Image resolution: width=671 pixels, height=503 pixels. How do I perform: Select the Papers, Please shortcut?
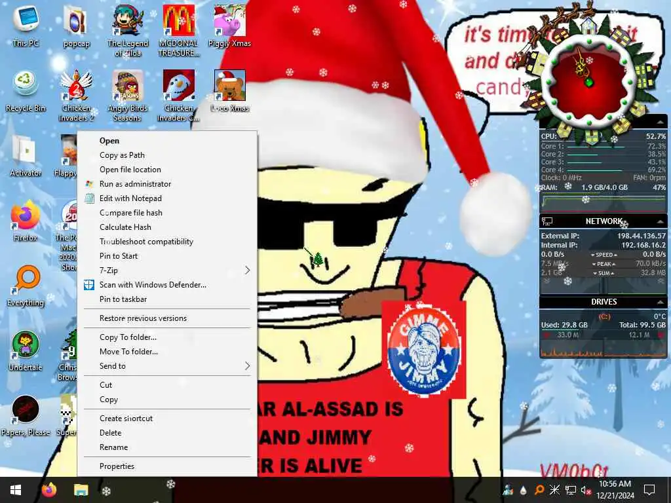(26, 416)
